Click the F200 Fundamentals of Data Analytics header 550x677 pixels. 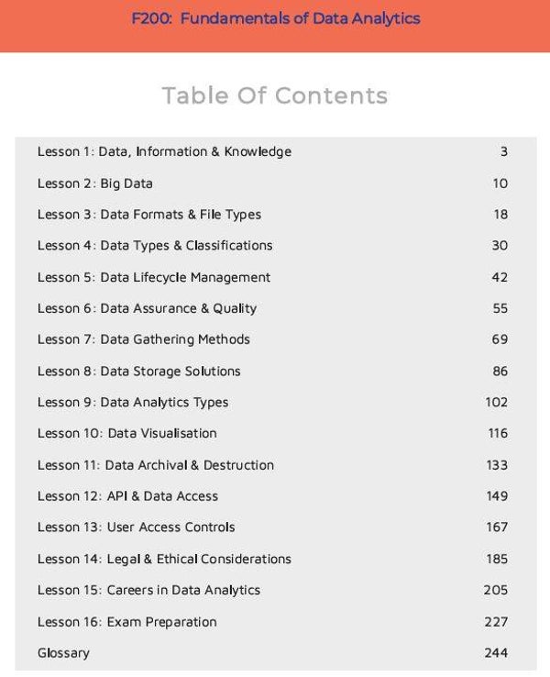click(x=275, y=18)
